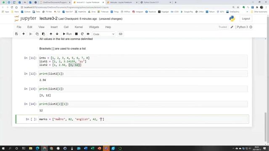The height and width of the screenshot is (151, 269).
Task: Click the pencil edit-mode icon
Action: (x=232, y=27)
